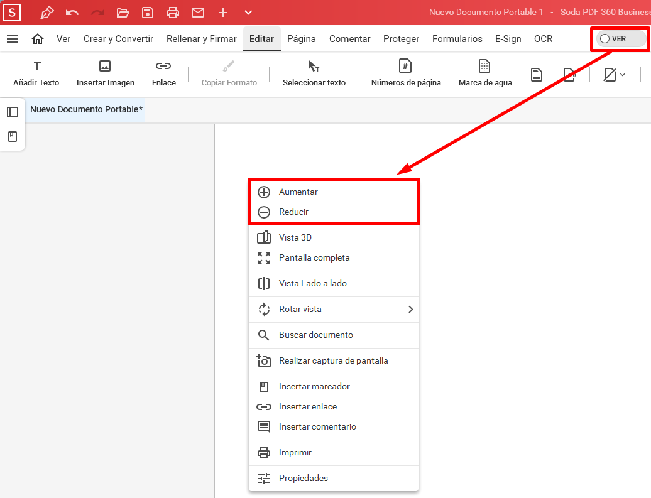
Task: Click the save diskette icon
Action: tap(148, 13)
